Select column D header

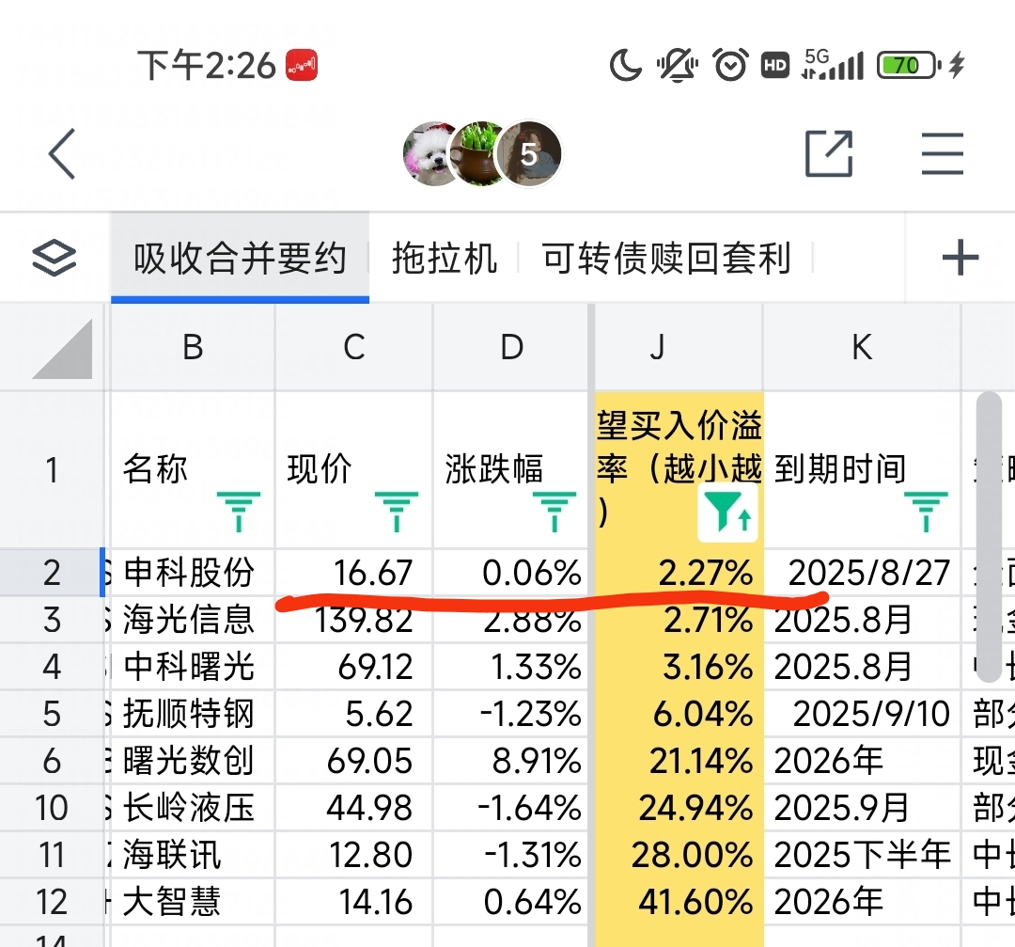click(511, 347)
